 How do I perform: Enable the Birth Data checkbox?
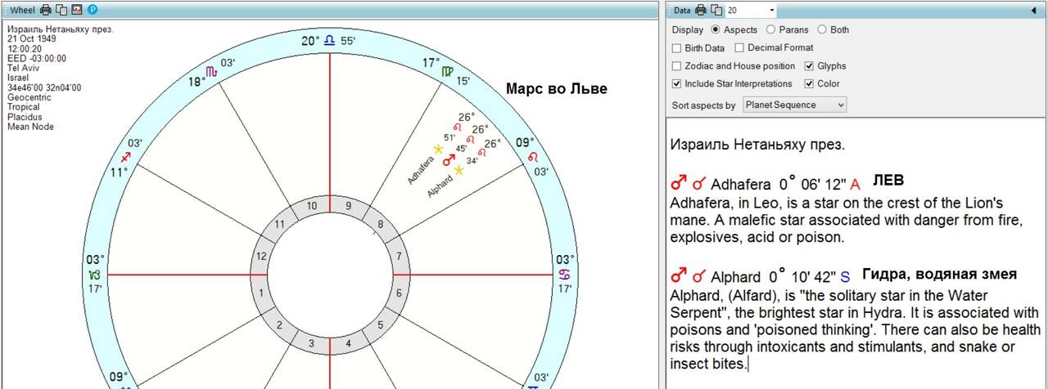tap(676, 47)
